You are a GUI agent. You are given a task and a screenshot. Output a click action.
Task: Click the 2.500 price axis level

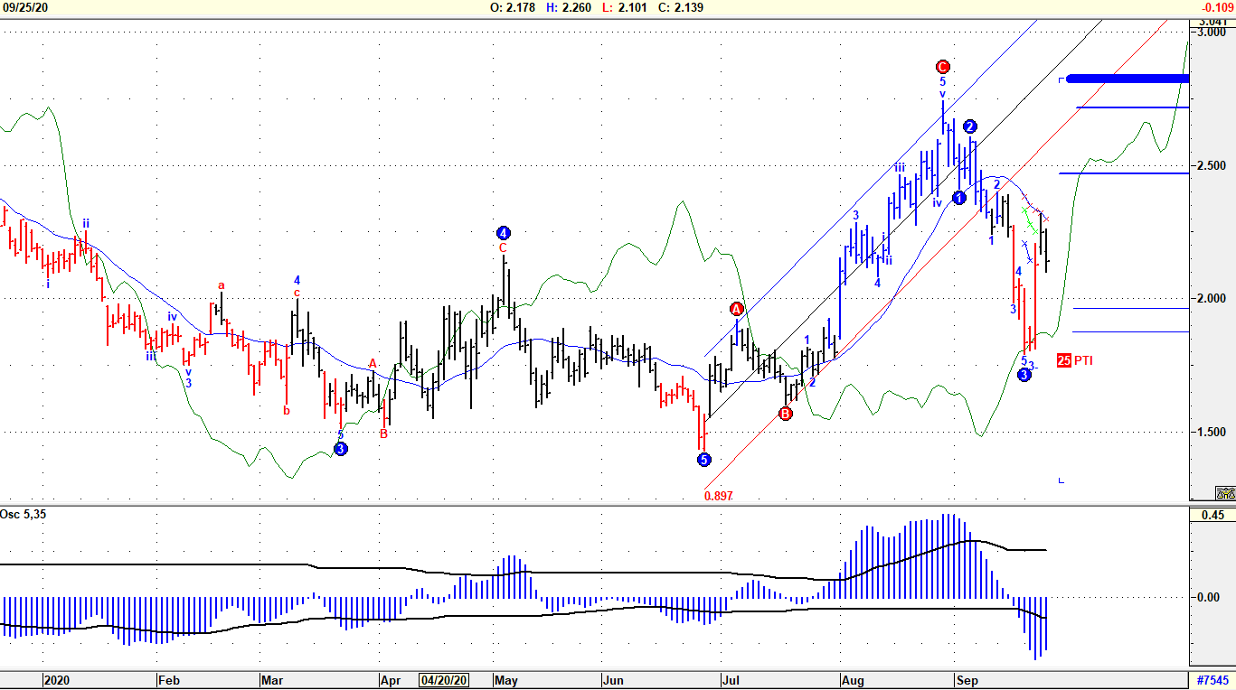(1210, 166)
